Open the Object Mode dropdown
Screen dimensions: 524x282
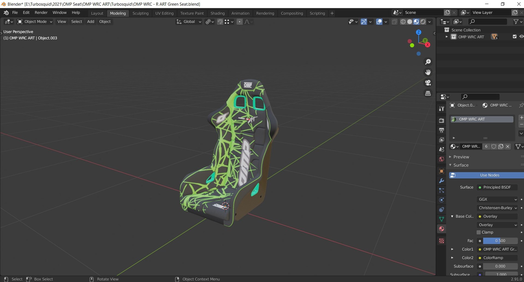[x=35, y=22]
